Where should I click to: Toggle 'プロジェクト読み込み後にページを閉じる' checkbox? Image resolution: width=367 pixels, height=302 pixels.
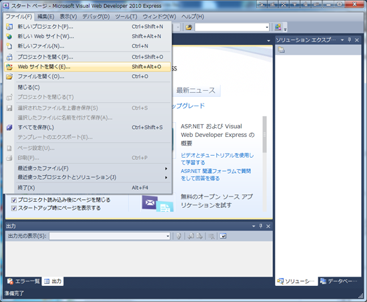pyautogui.click(x=14, y=200)
